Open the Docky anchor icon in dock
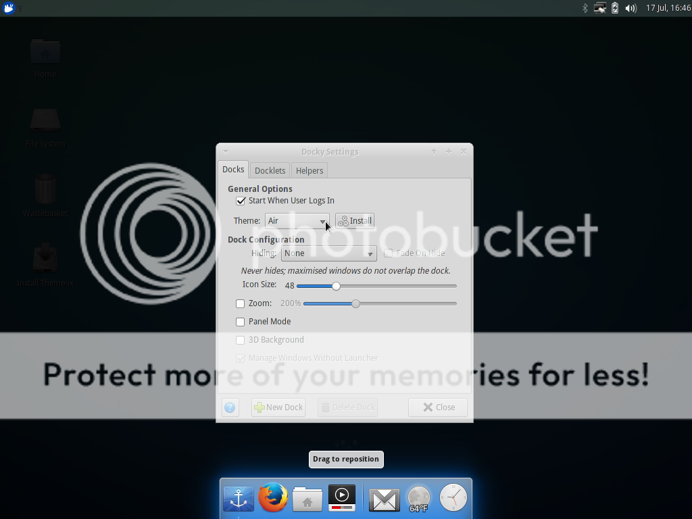692x519 pixels. [239, 498]
